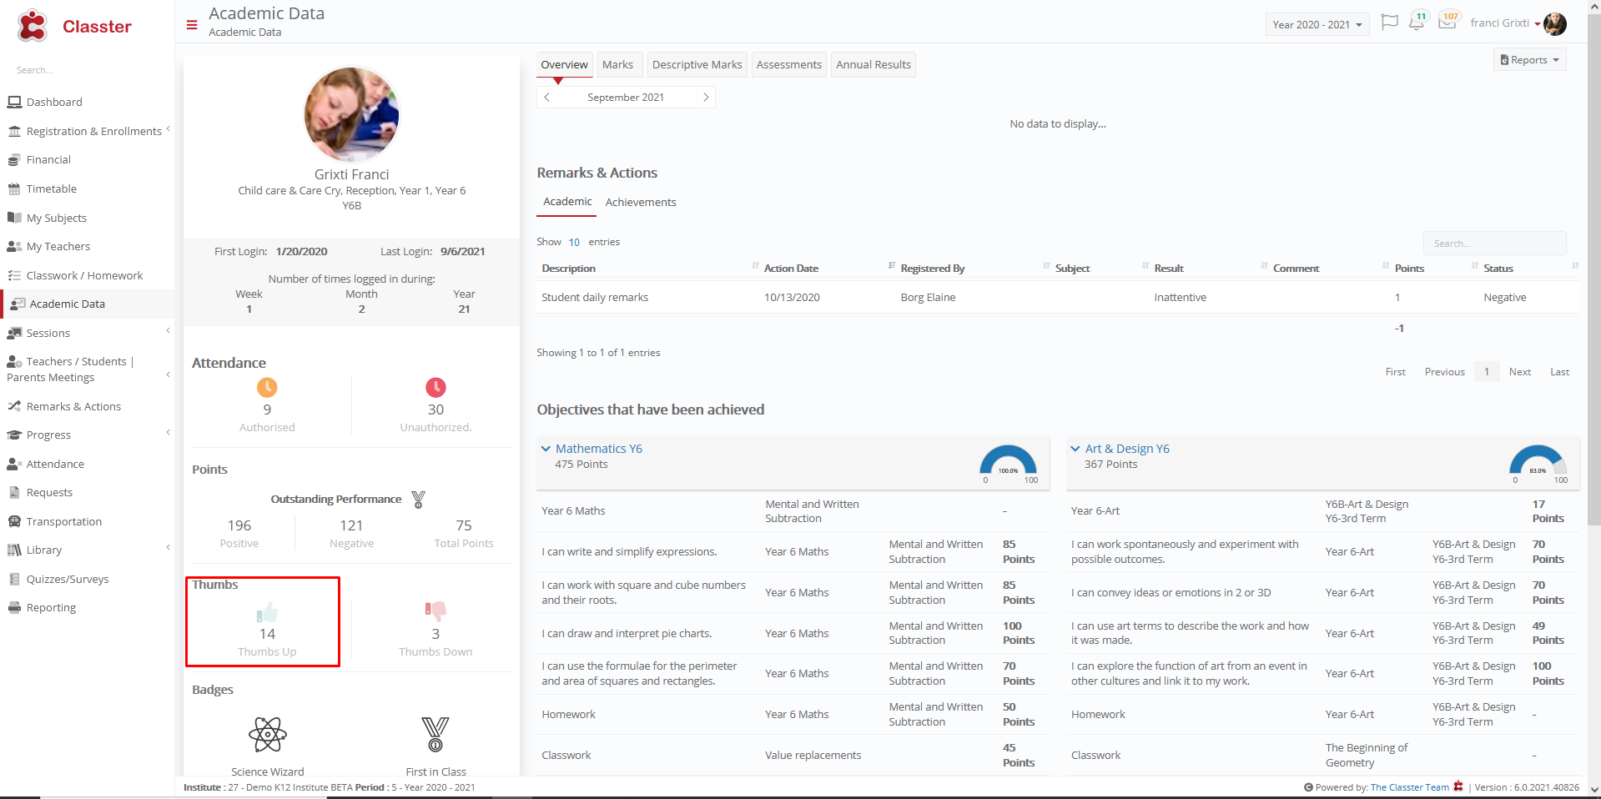Click the Previous pagination button
Image resolution: width=1601 pixels, height=799 pixels.
tap(1444, 372)
